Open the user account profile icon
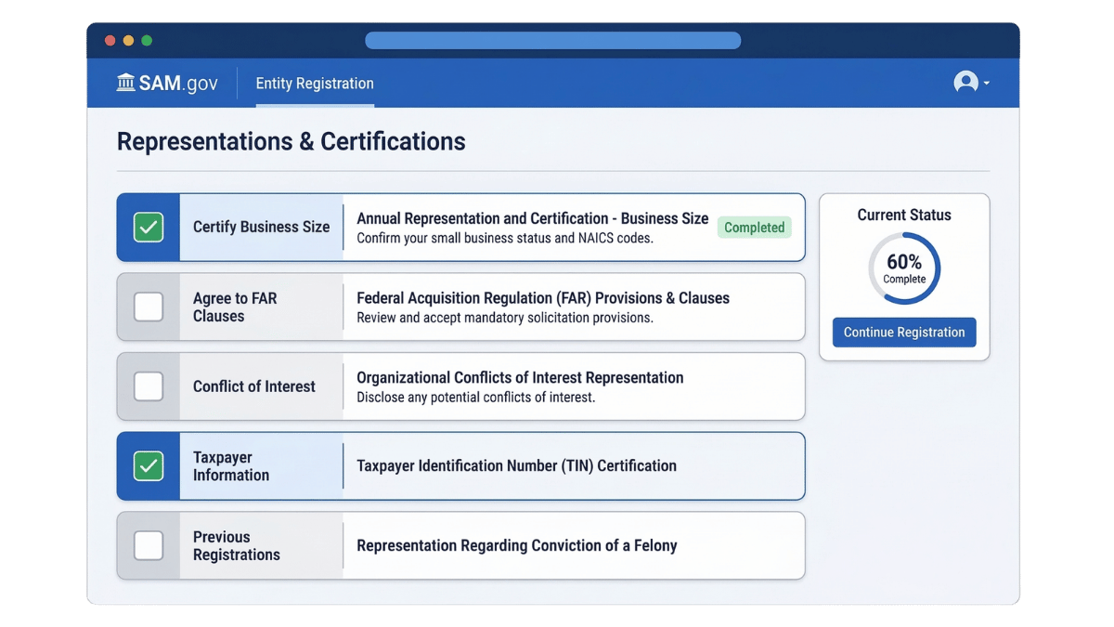 pos(965,83)
